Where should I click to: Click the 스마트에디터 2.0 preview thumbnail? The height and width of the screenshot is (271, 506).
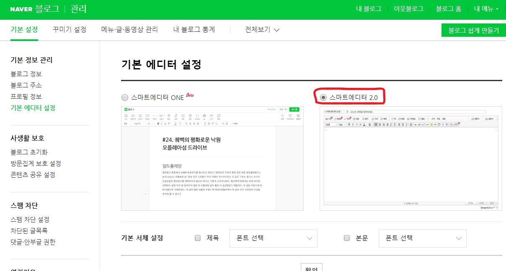pyautogui.click(x=410, y=159)
